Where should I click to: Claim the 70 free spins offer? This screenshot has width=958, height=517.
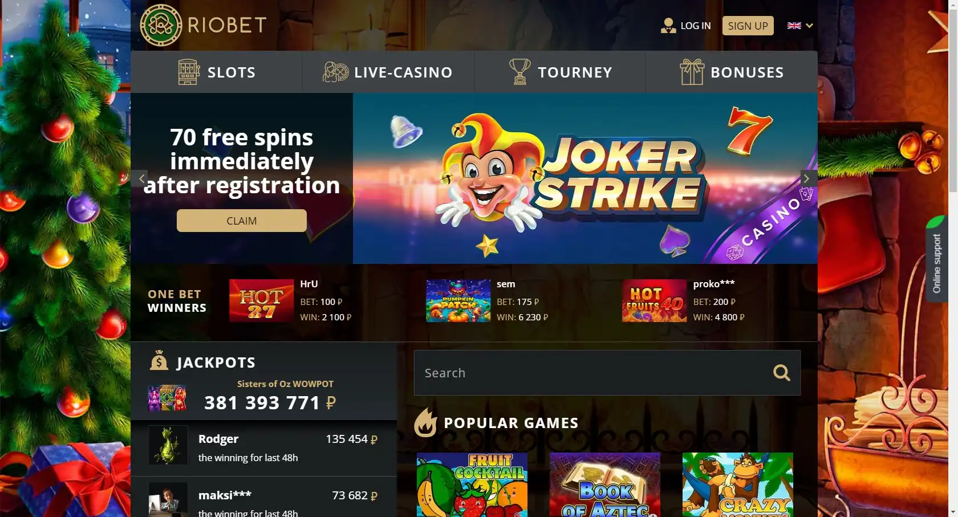pos(242,221)
